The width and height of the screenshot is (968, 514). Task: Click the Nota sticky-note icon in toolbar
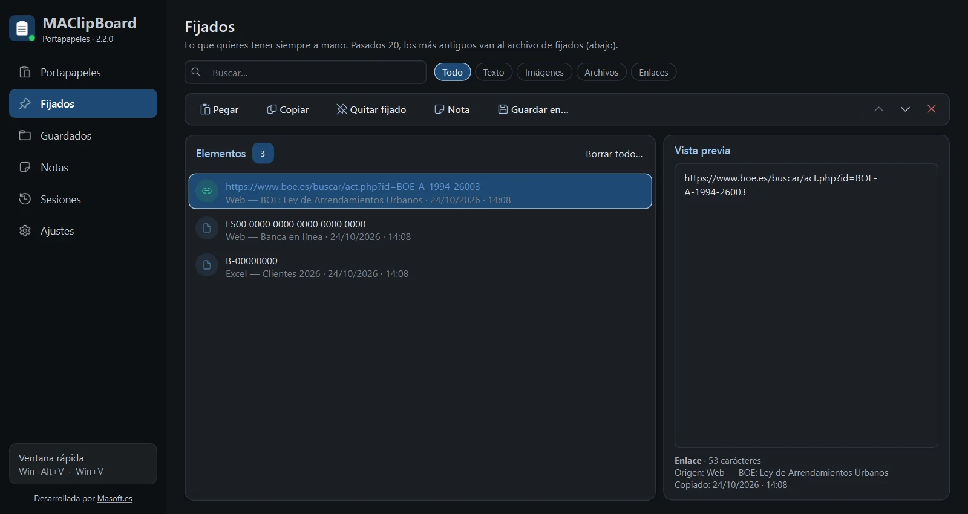(x=440, y=109)
